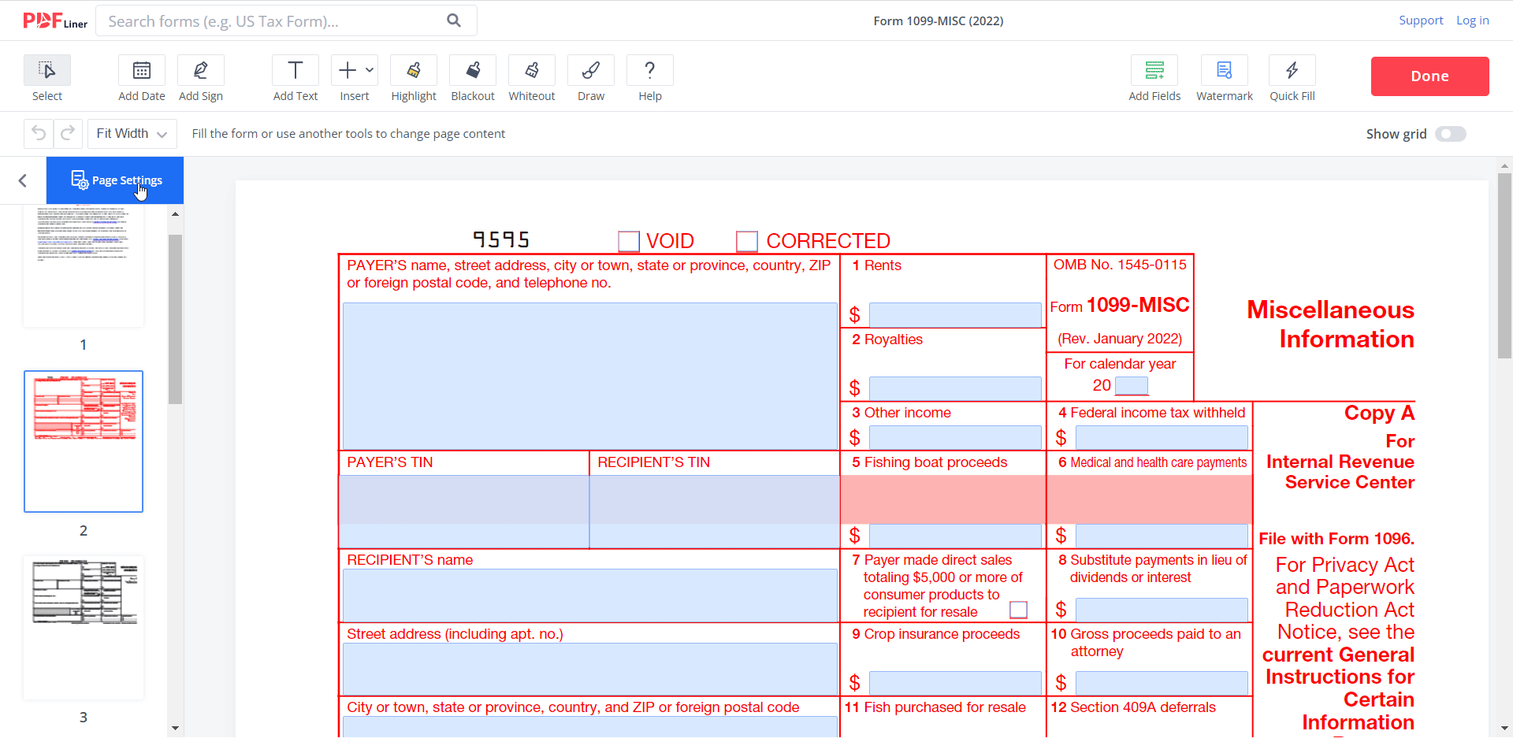Viewport: 1513px width, 742px height.
Task: Click the RECIPIENT'S TIN field
Action: point(715,511)
